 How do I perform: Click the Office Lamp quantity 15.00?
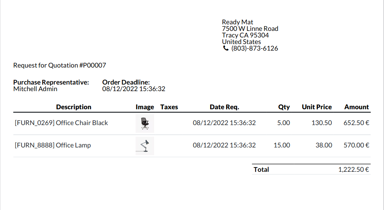[x=282, y=146]
